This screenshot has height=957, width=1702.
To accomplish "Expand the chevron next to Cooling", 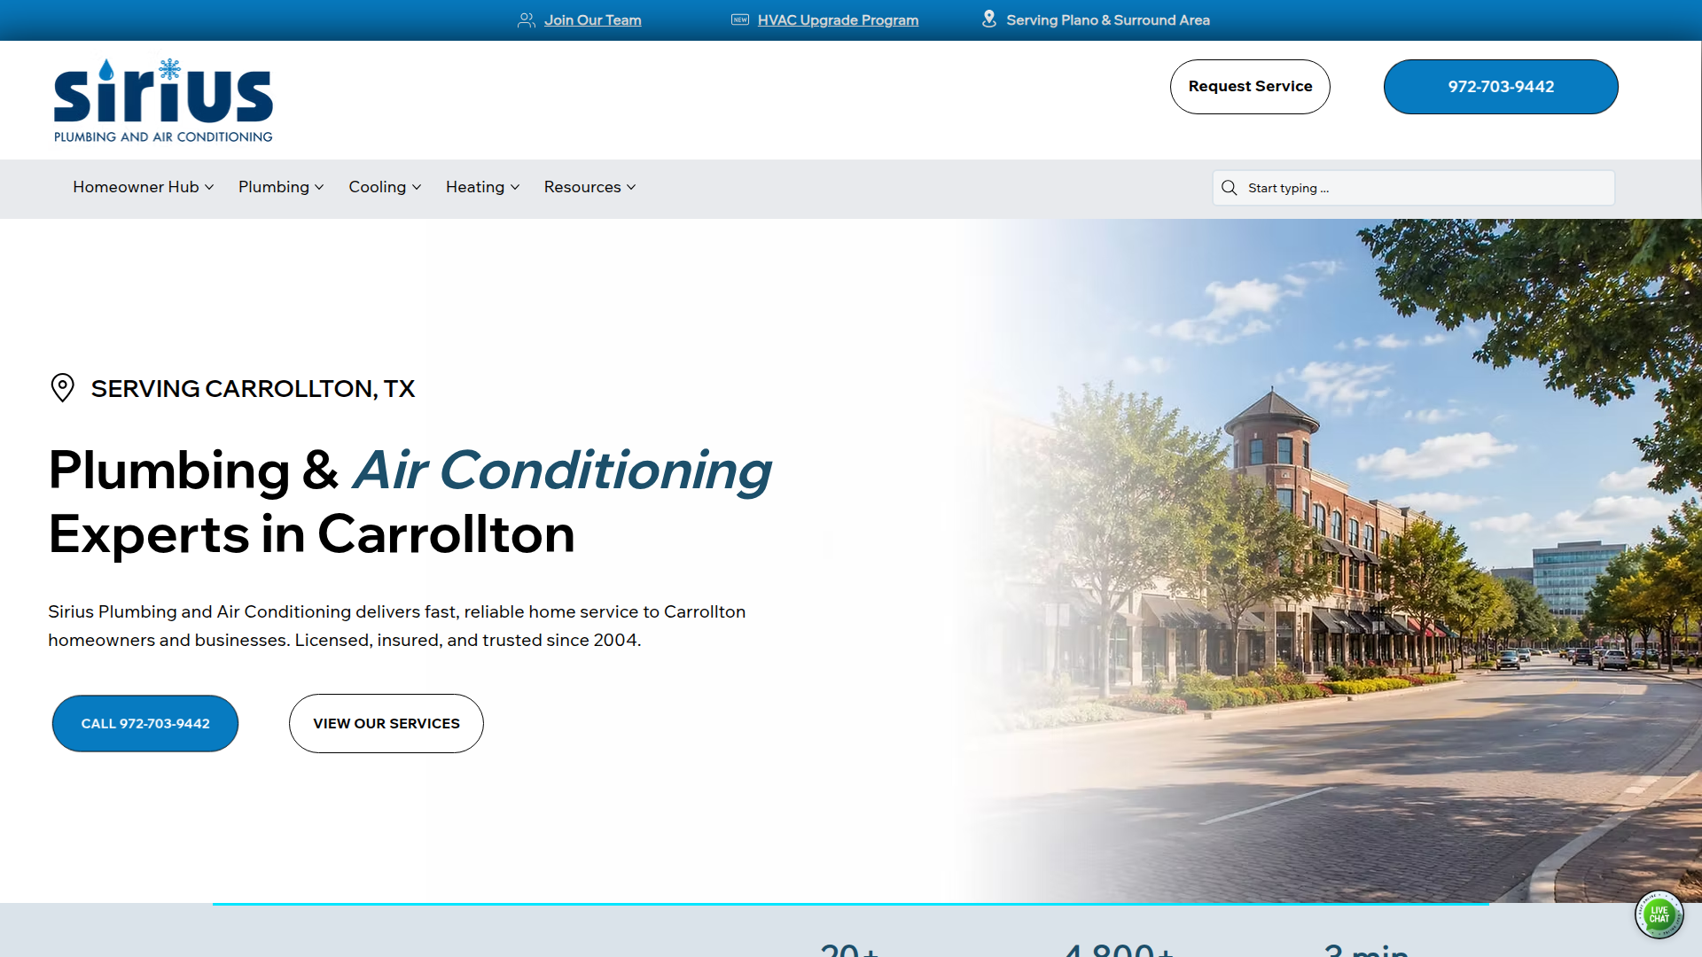I will [417, 188].
